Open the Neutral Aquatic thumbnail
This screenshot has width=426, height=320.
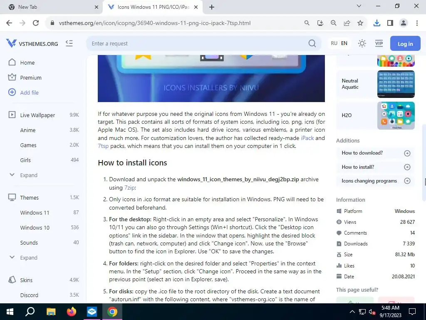pos(396,84)
